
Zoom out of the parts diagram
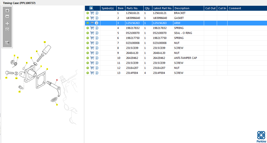click(7, 16)
